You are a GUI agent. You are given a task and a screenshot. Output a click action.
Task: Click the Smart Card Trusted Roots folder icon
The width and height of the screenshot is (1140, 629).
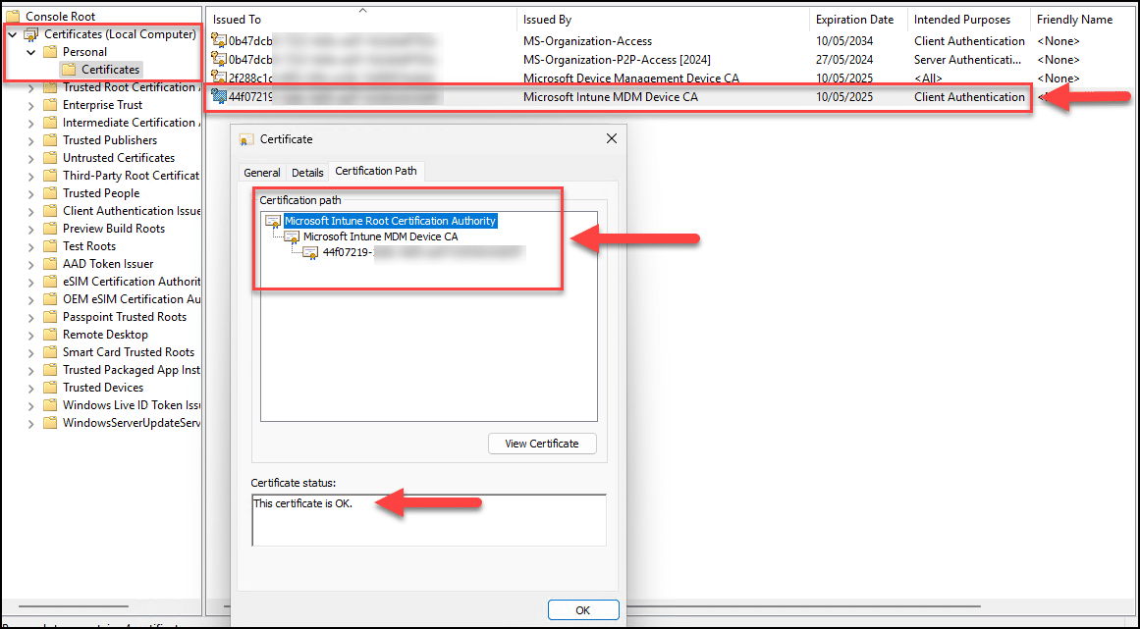click(50, 352)
